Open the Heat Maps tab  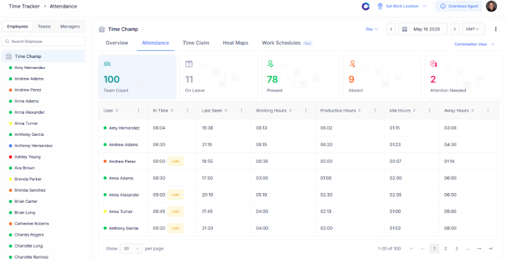click(x=236, y=43)
